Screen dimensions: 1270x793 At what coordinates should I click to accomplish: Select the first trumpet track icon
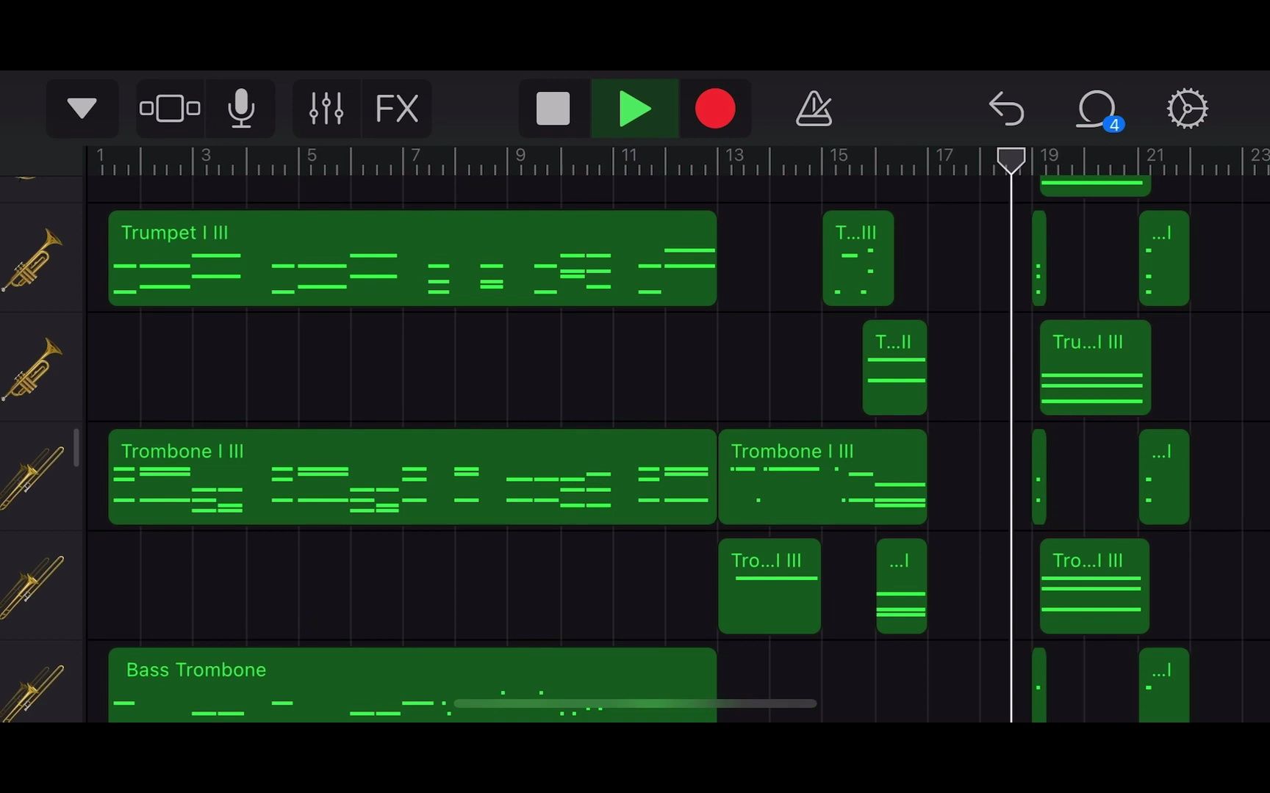32,260
